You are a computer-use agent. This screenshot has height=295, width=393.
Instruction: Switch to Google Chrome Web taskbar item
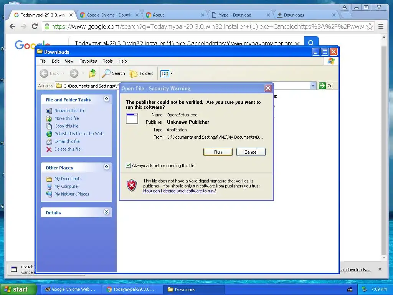click(x=71, y=289)
